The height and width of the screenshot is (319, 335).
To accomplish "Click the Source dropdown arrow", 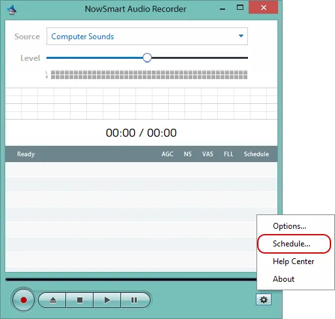I will (x=241, y=36).
